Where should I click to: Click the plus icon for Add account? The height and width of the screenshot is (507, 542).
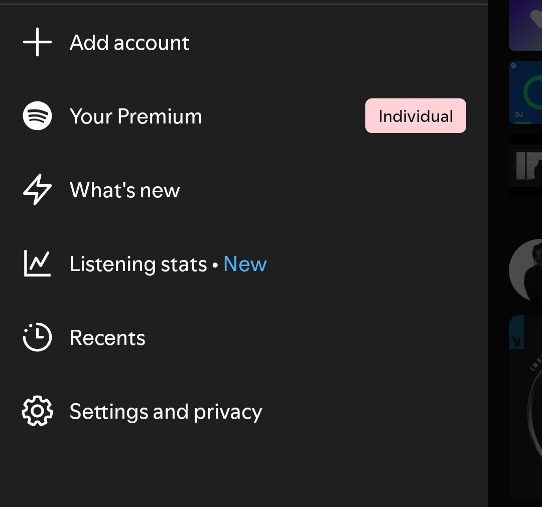pos(37,43)
